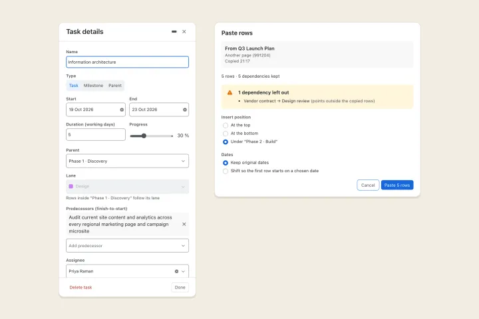This screenshot has height=319, width=479.
Task: Click the From Q3 Launch Plan heading
Action: tap(249, 49)
